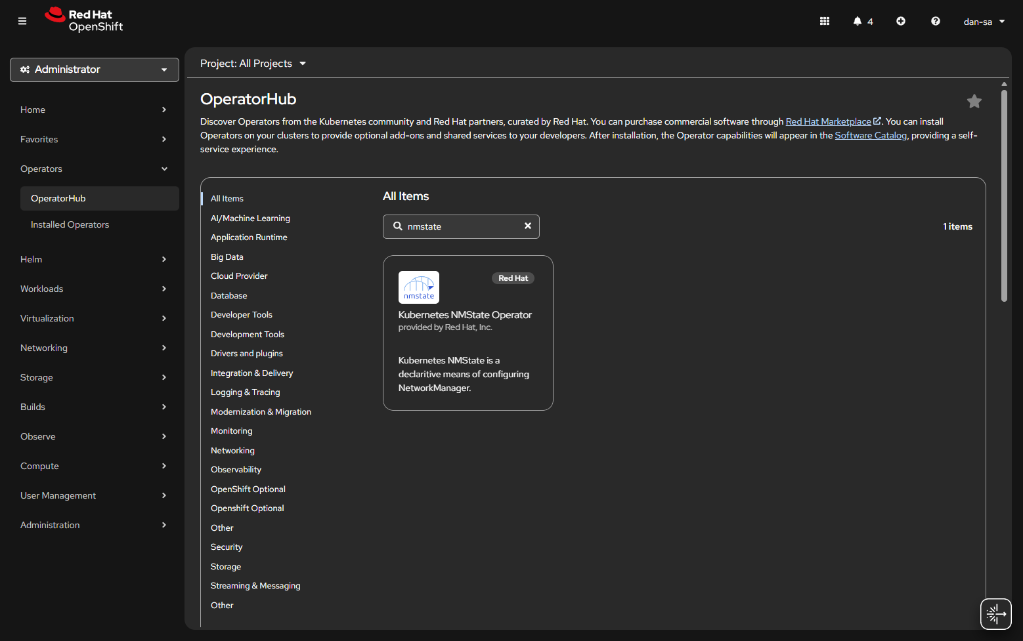
Task: Open the Administrator perspective dropdown
Action: click(x=95, y=70)
